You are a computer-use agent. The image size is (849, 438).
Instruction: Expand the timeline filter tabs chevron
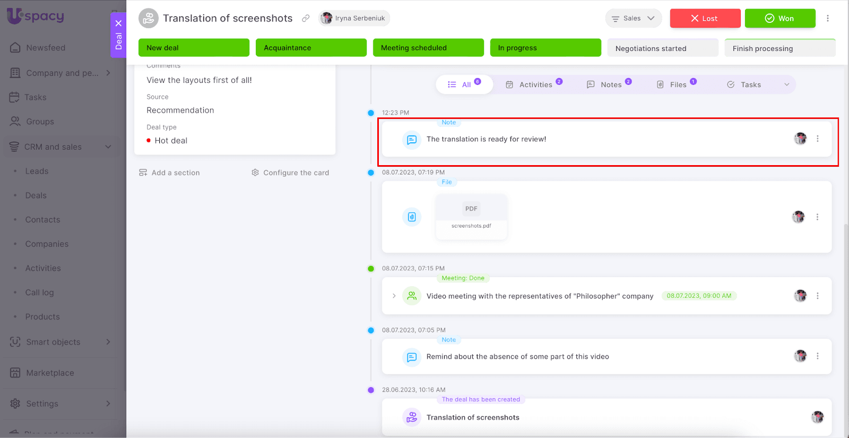pyautogui.click(x=786, y=85)
